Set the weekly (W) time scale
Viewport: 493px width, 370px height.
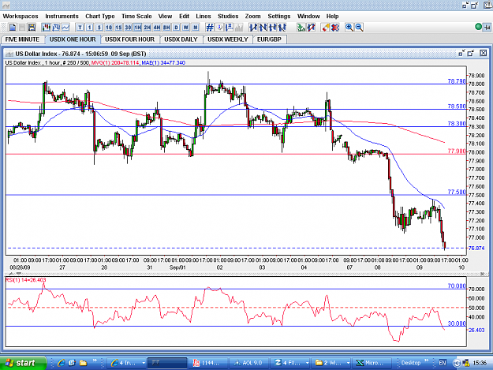click(x=186, y=28)
